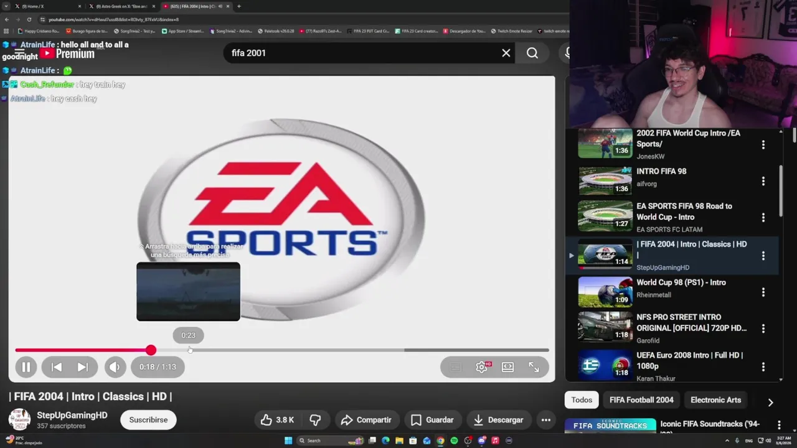Enter fullscreen video mode
Viewport: 797px width, 448px height.
[x=534, y=367]
